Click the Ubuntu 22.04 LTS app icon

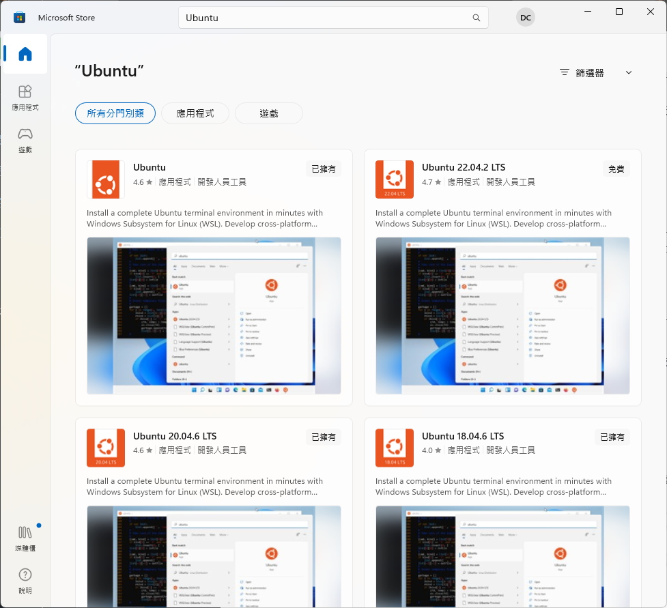pos(395,179)
